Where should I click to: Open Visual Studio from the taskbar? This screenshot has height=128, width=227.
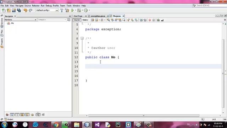click(x=97, y=125)
